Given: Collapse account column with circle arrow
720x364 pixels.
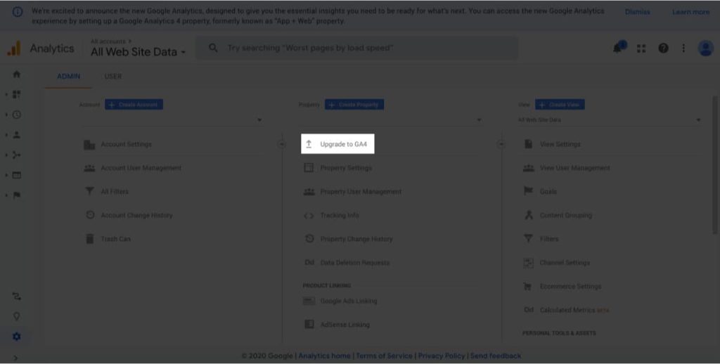Looking at the screenshot, I should tap(282, 144).
